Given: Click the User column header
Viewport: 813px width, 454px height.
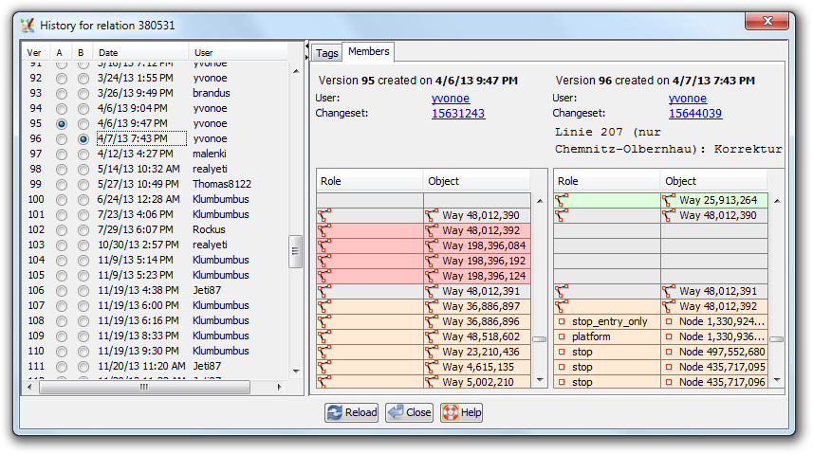Looking at the screenshot, I should pos(238,52).
